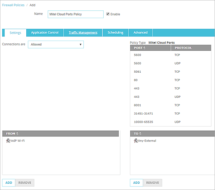Click the Any-External alias icon
The height and width of the screenshot is (190, 215).
(136, 141)
